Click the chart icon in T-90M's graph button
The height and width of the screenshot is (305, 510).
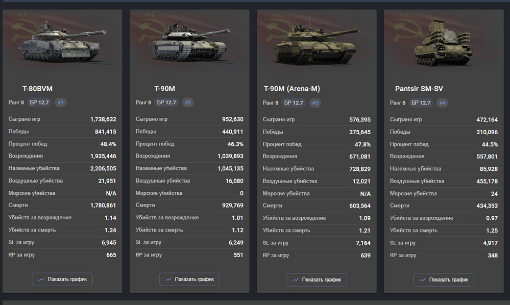168,279
